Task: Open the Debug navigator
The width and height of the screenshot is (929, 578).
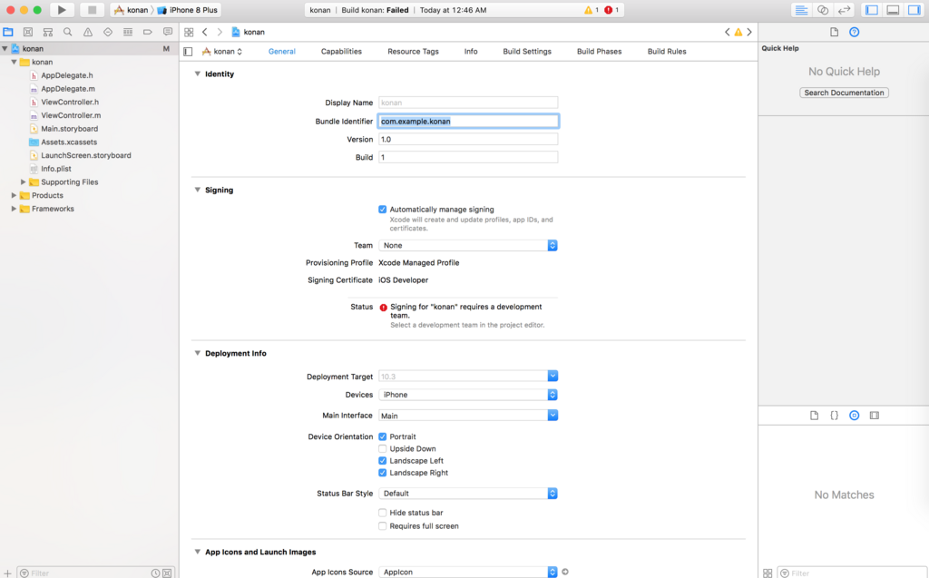Action: point(127,32)
